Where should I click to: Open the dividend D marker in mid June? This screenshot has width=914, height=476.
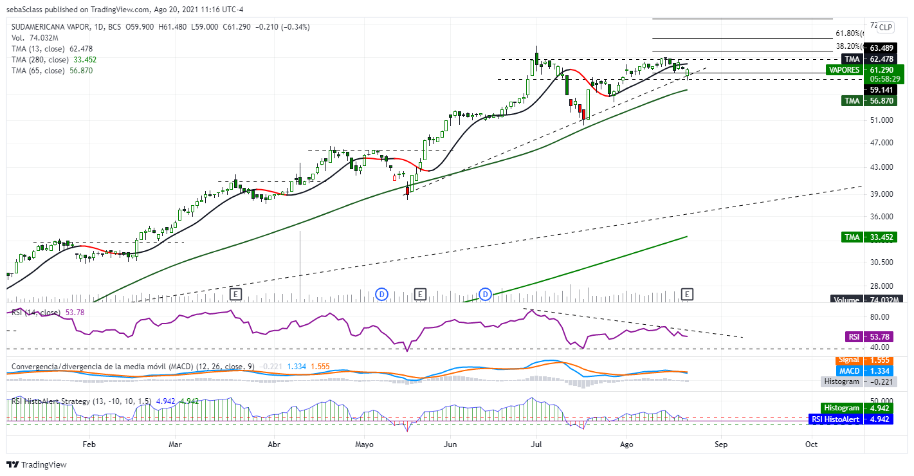tap(485, 294)
